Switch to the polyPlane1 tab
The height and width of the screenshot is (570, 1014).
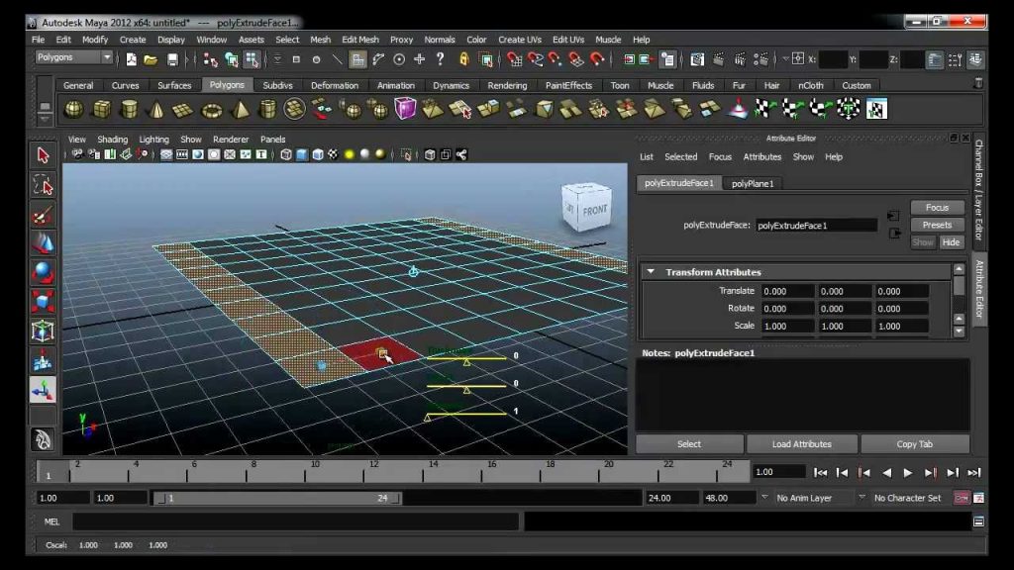pyautogui.click(x=753, y=183)
